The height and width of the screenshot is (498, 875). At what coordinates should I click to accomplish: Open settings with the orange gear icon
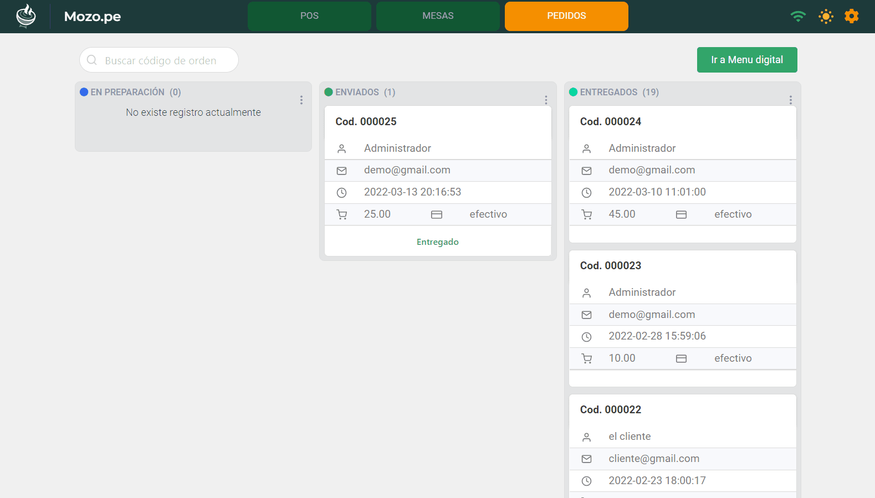coord(851,16)
